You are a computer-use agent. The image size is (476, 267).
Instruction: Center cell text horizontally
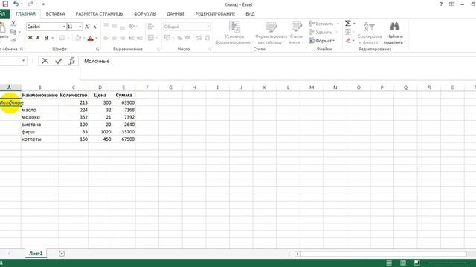pyautogui.click(x=114, y=38)
